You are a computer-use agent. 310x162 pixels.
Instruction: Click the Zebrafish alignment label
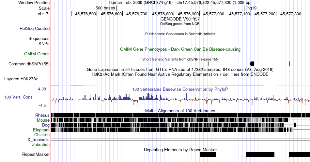(x=41, y=144)
